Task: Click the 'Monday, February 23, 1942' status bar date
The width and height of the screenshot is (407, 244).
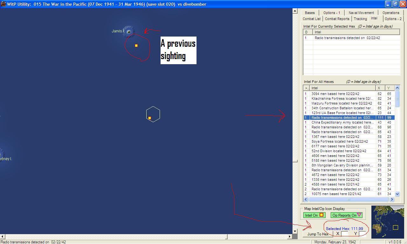Action: point(335,242)
